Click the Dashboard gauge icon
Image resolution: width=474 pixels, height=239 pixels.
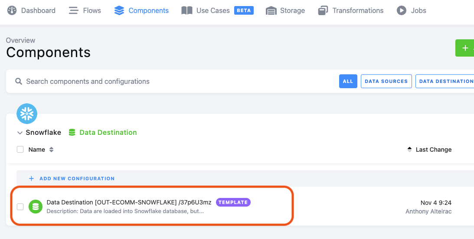pos(12,10)
